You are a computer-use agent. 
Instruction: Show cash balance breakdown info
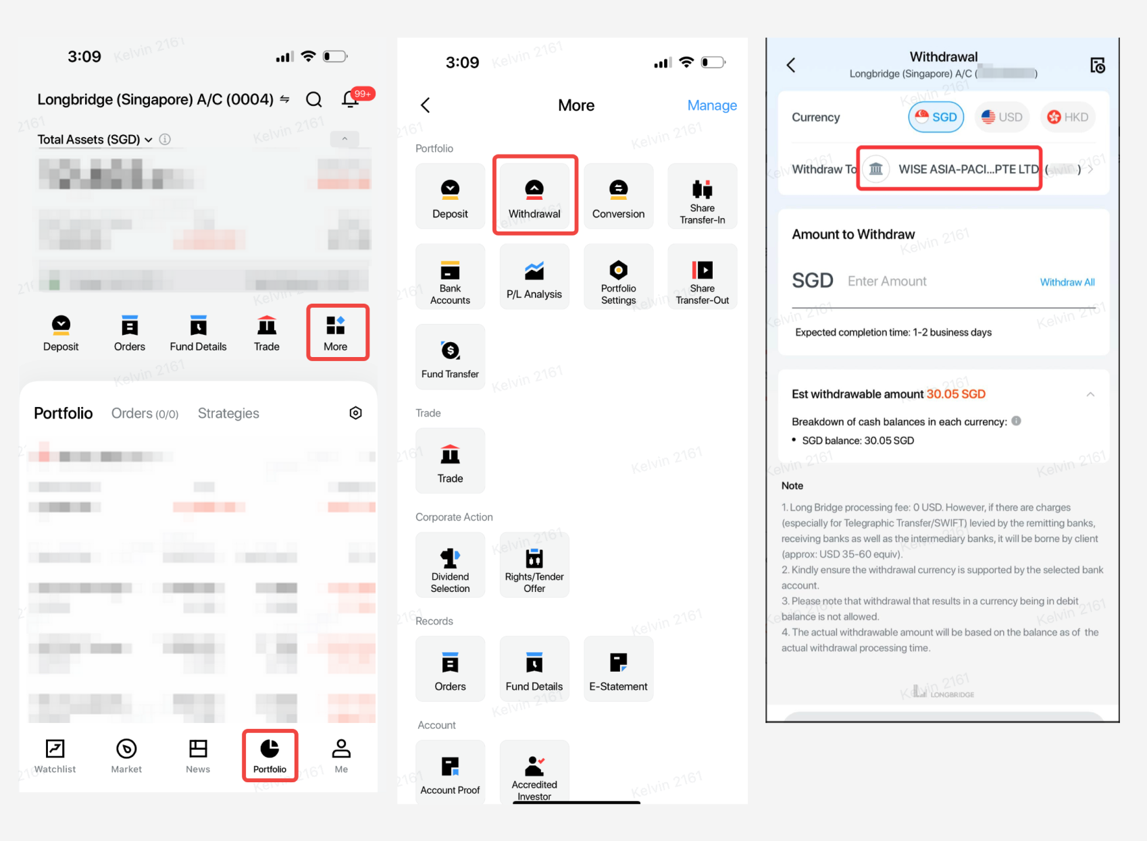click(1016, 421)
